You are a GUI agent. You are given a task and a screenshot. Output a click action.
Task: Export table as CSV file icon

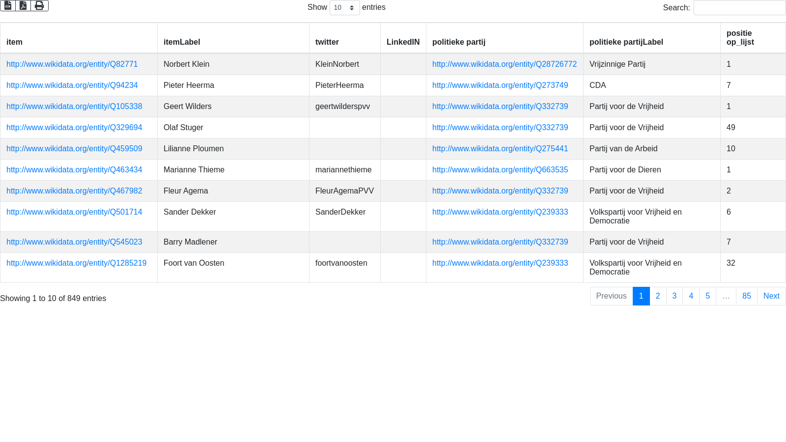[x=8, y=5]
